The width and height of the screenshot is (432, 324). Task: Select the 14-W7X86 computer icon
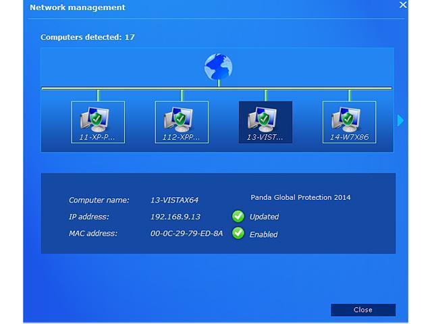tap(350, 122)
